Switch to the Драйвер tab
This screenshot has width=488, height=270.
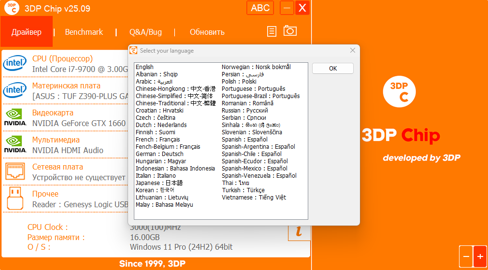pyautogui.click(x=27, y=31)
